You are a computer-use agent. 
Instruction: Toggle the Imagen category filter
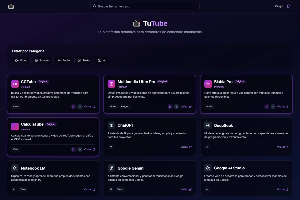pyautogui.click(x=42, y=60)
